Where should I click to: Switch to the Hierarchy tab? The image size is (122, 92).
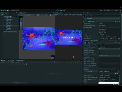click(4, 13)
